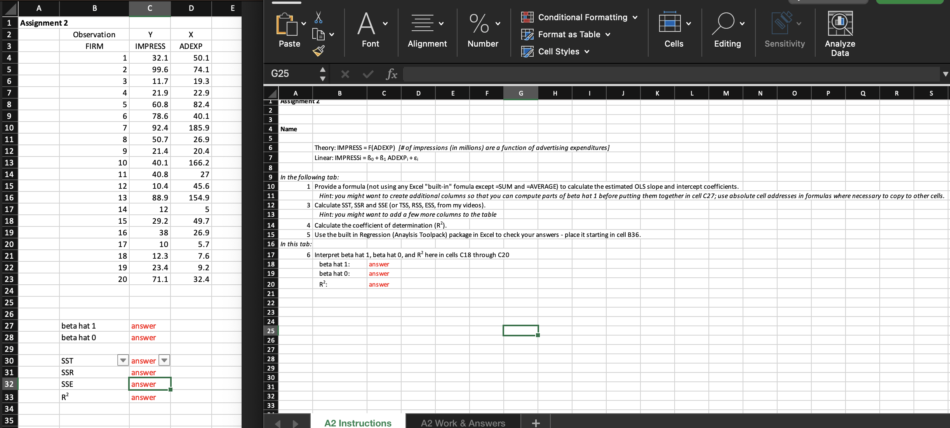Image resolution: width=950 pixels, height=428 pixels.
Task: Click the Number percent icon
Action: (478, 23)
